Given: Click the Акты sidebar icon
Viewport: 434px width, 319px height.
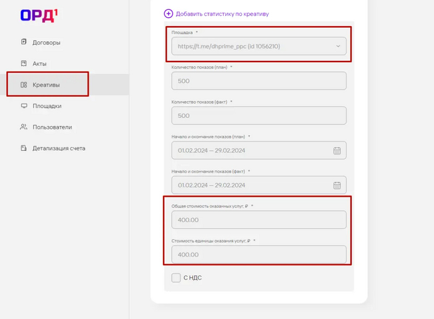Looking at the screenshot, I should tap(24, 63).
